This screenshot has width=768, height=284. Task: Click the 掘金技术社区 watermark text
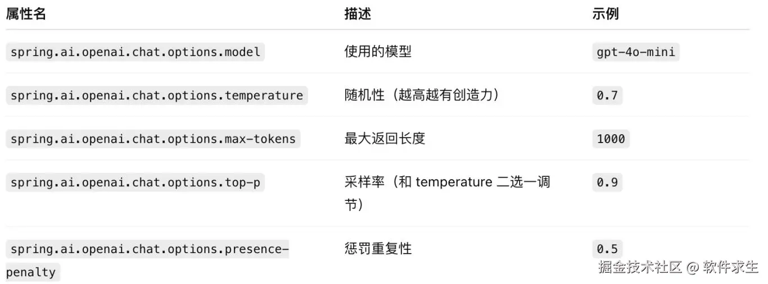(640, 267)
